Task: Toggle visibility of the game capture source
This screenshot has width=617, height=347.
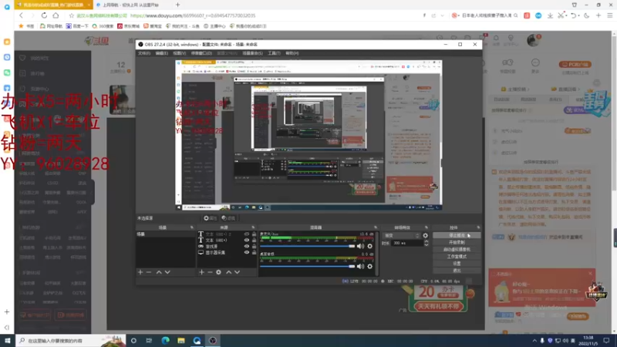Action: [247, 246]
